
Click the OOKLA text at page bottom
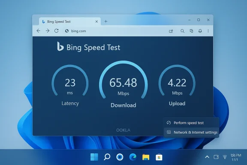point(123,130)
